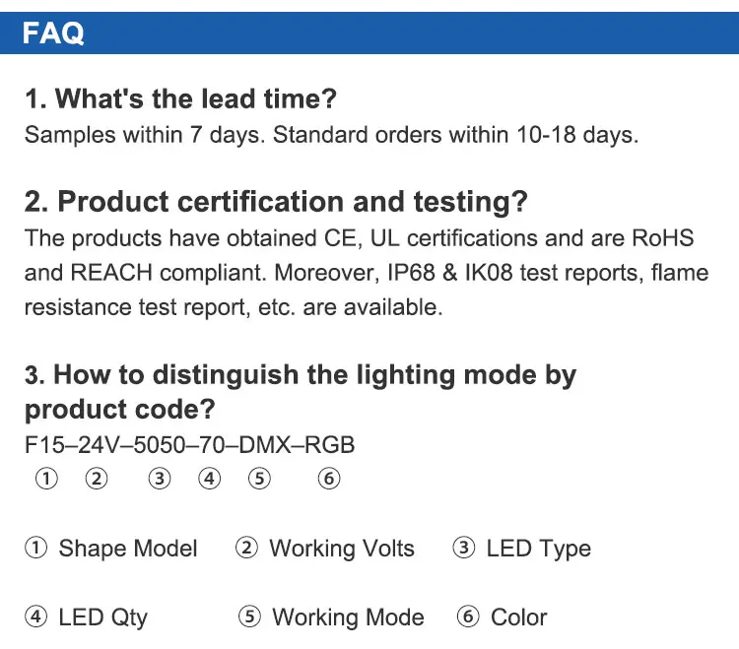The height and width of the screenshot is (649, 739).
Task: Click the Shape Model legend label
Action: click(x=128, y=549)
